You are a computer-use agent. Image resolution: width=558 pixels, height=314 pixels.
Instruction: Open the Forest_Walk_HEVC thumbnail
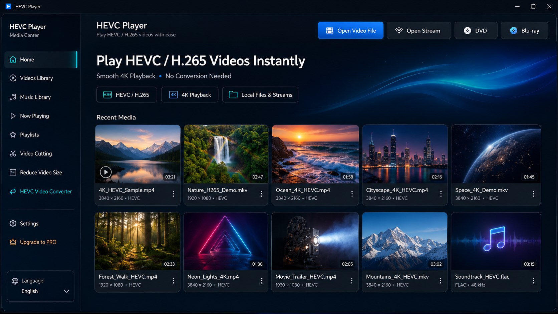137,241
